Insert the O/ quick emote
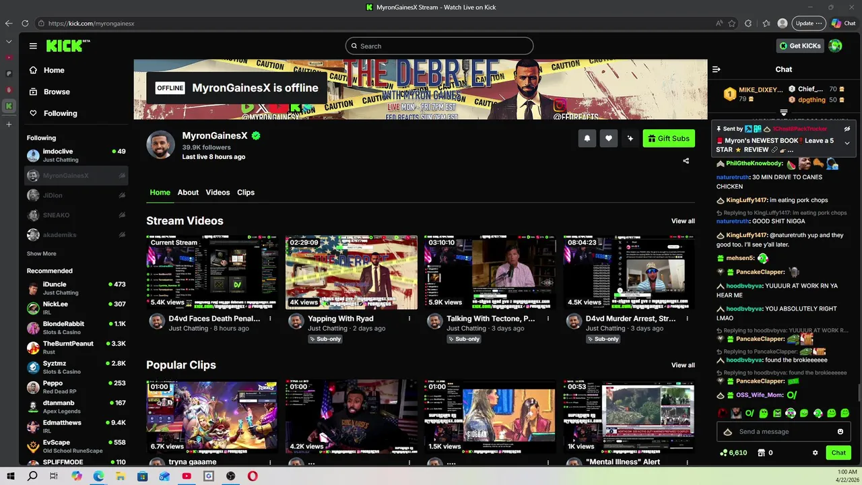The height and width of the screenshot is (485, 862). (749, 413)
